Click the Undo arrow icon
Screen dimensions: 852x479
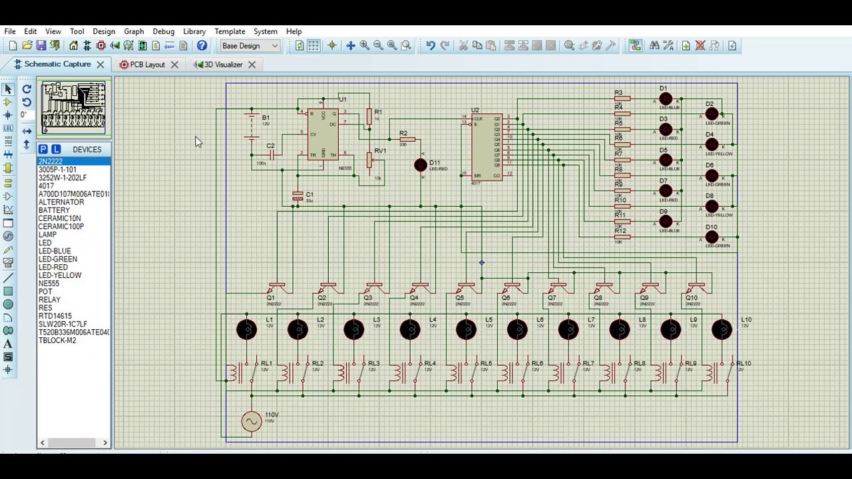tap(431, 45)
